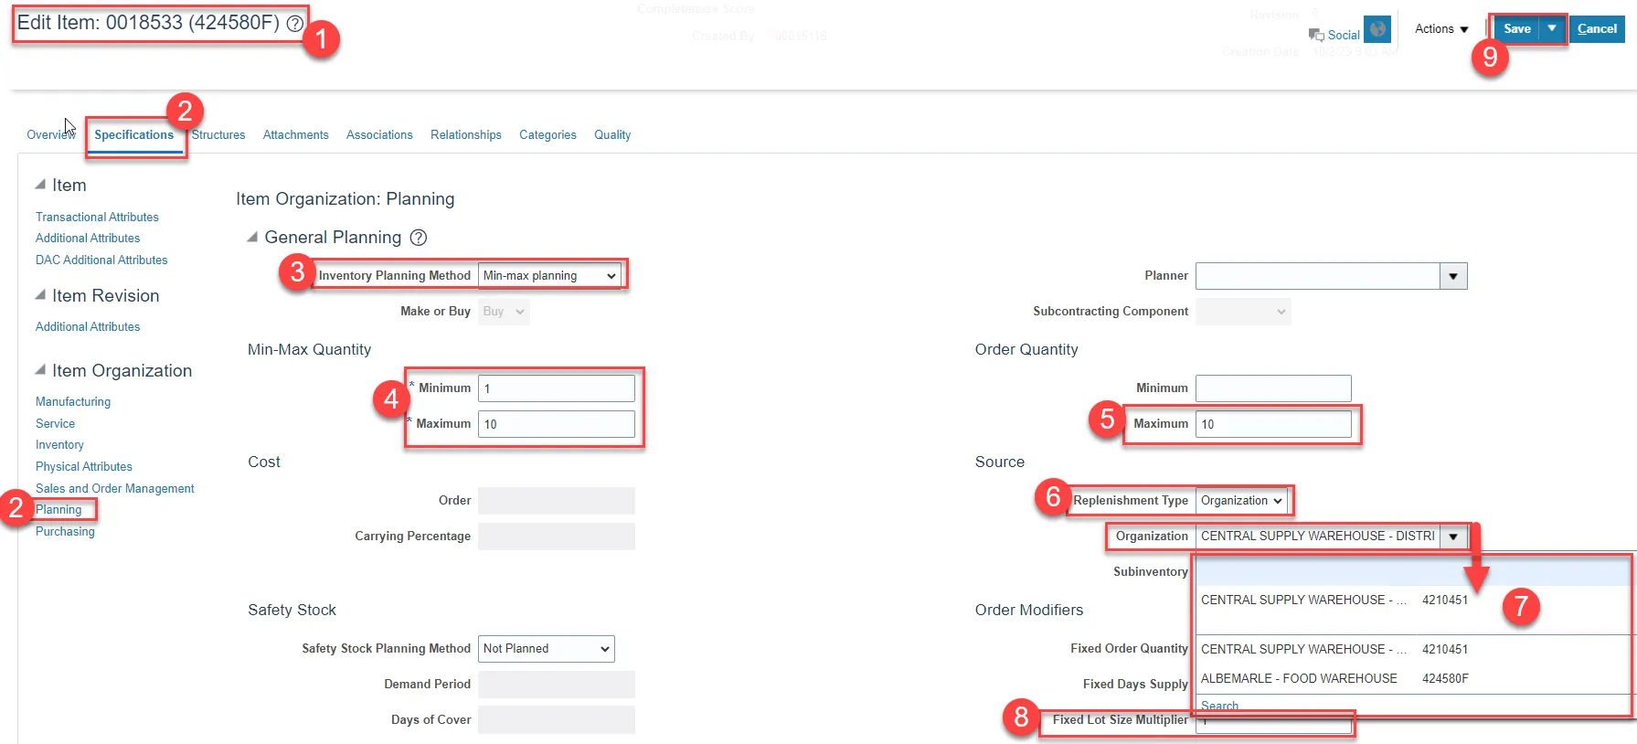Screen dimensions: 1637x744
Task: Open the Social conversation icon
Action: tap(1316, 35)
